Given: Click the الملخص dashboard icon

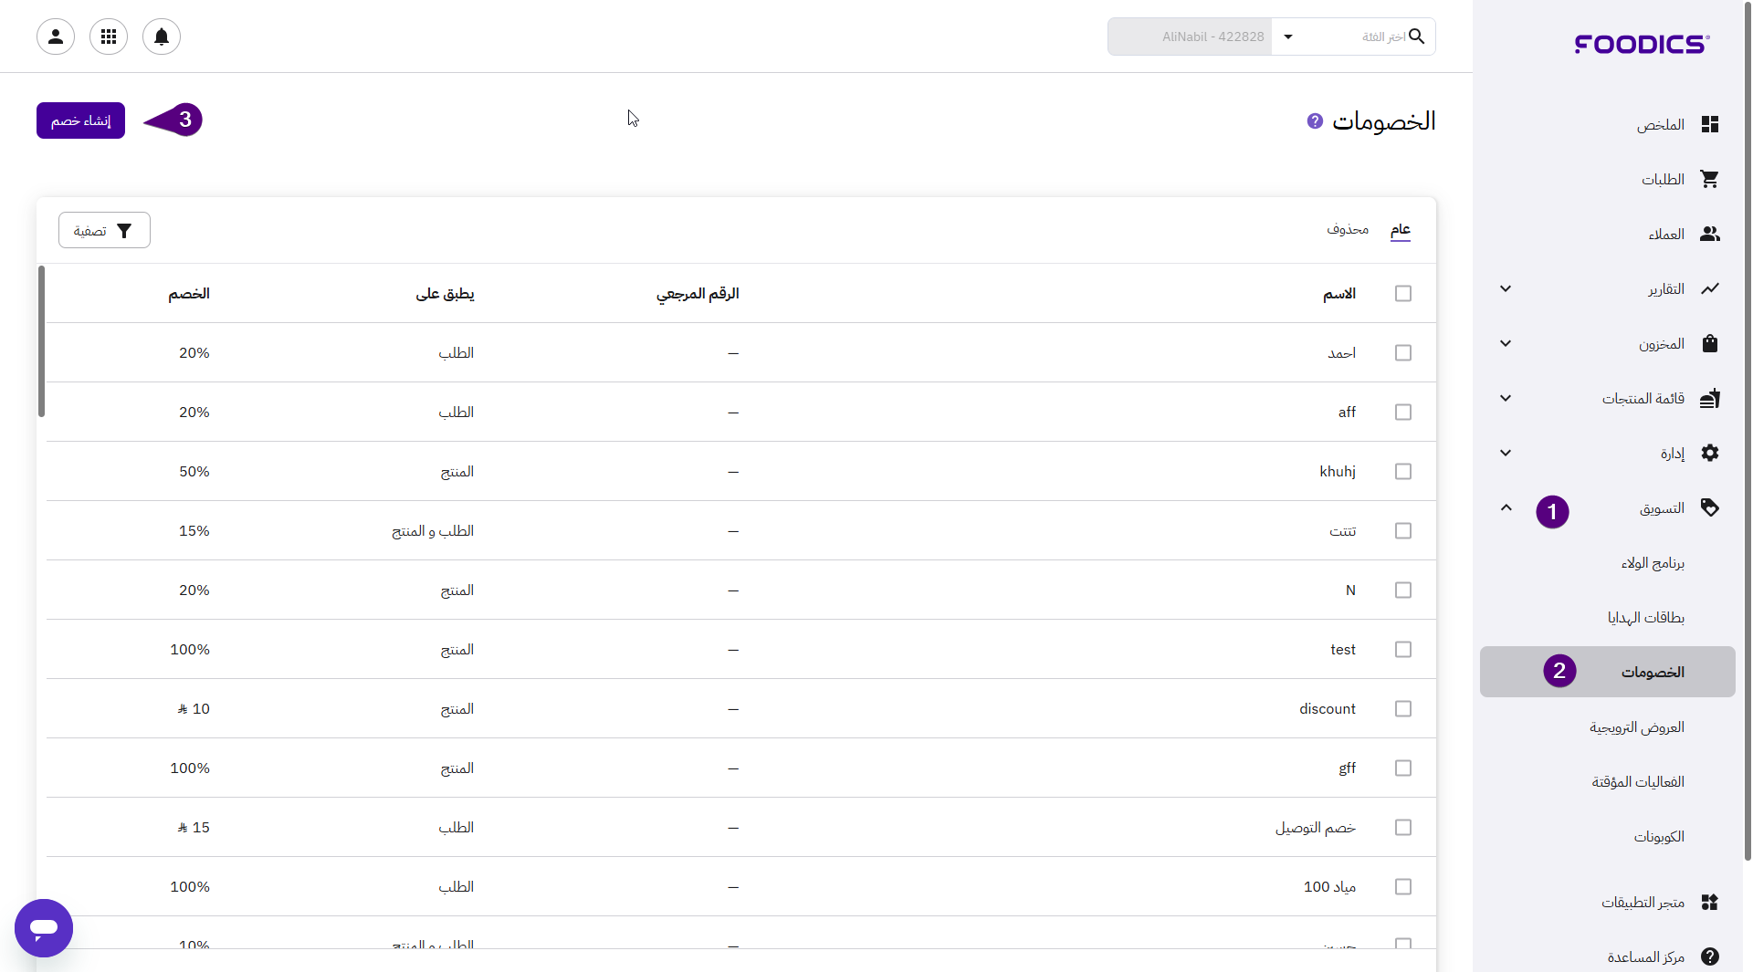Looking at the screenshot, I should 1710,125.
